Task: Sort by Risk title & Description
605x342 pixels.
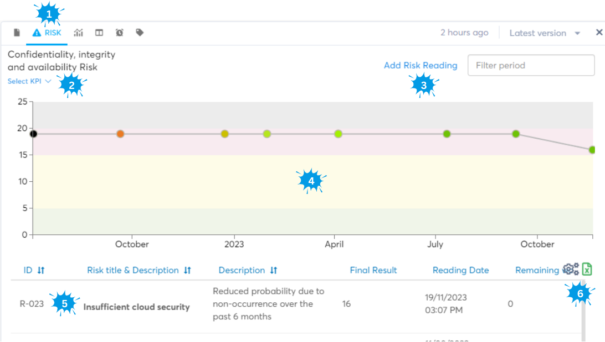Action: 139,270
